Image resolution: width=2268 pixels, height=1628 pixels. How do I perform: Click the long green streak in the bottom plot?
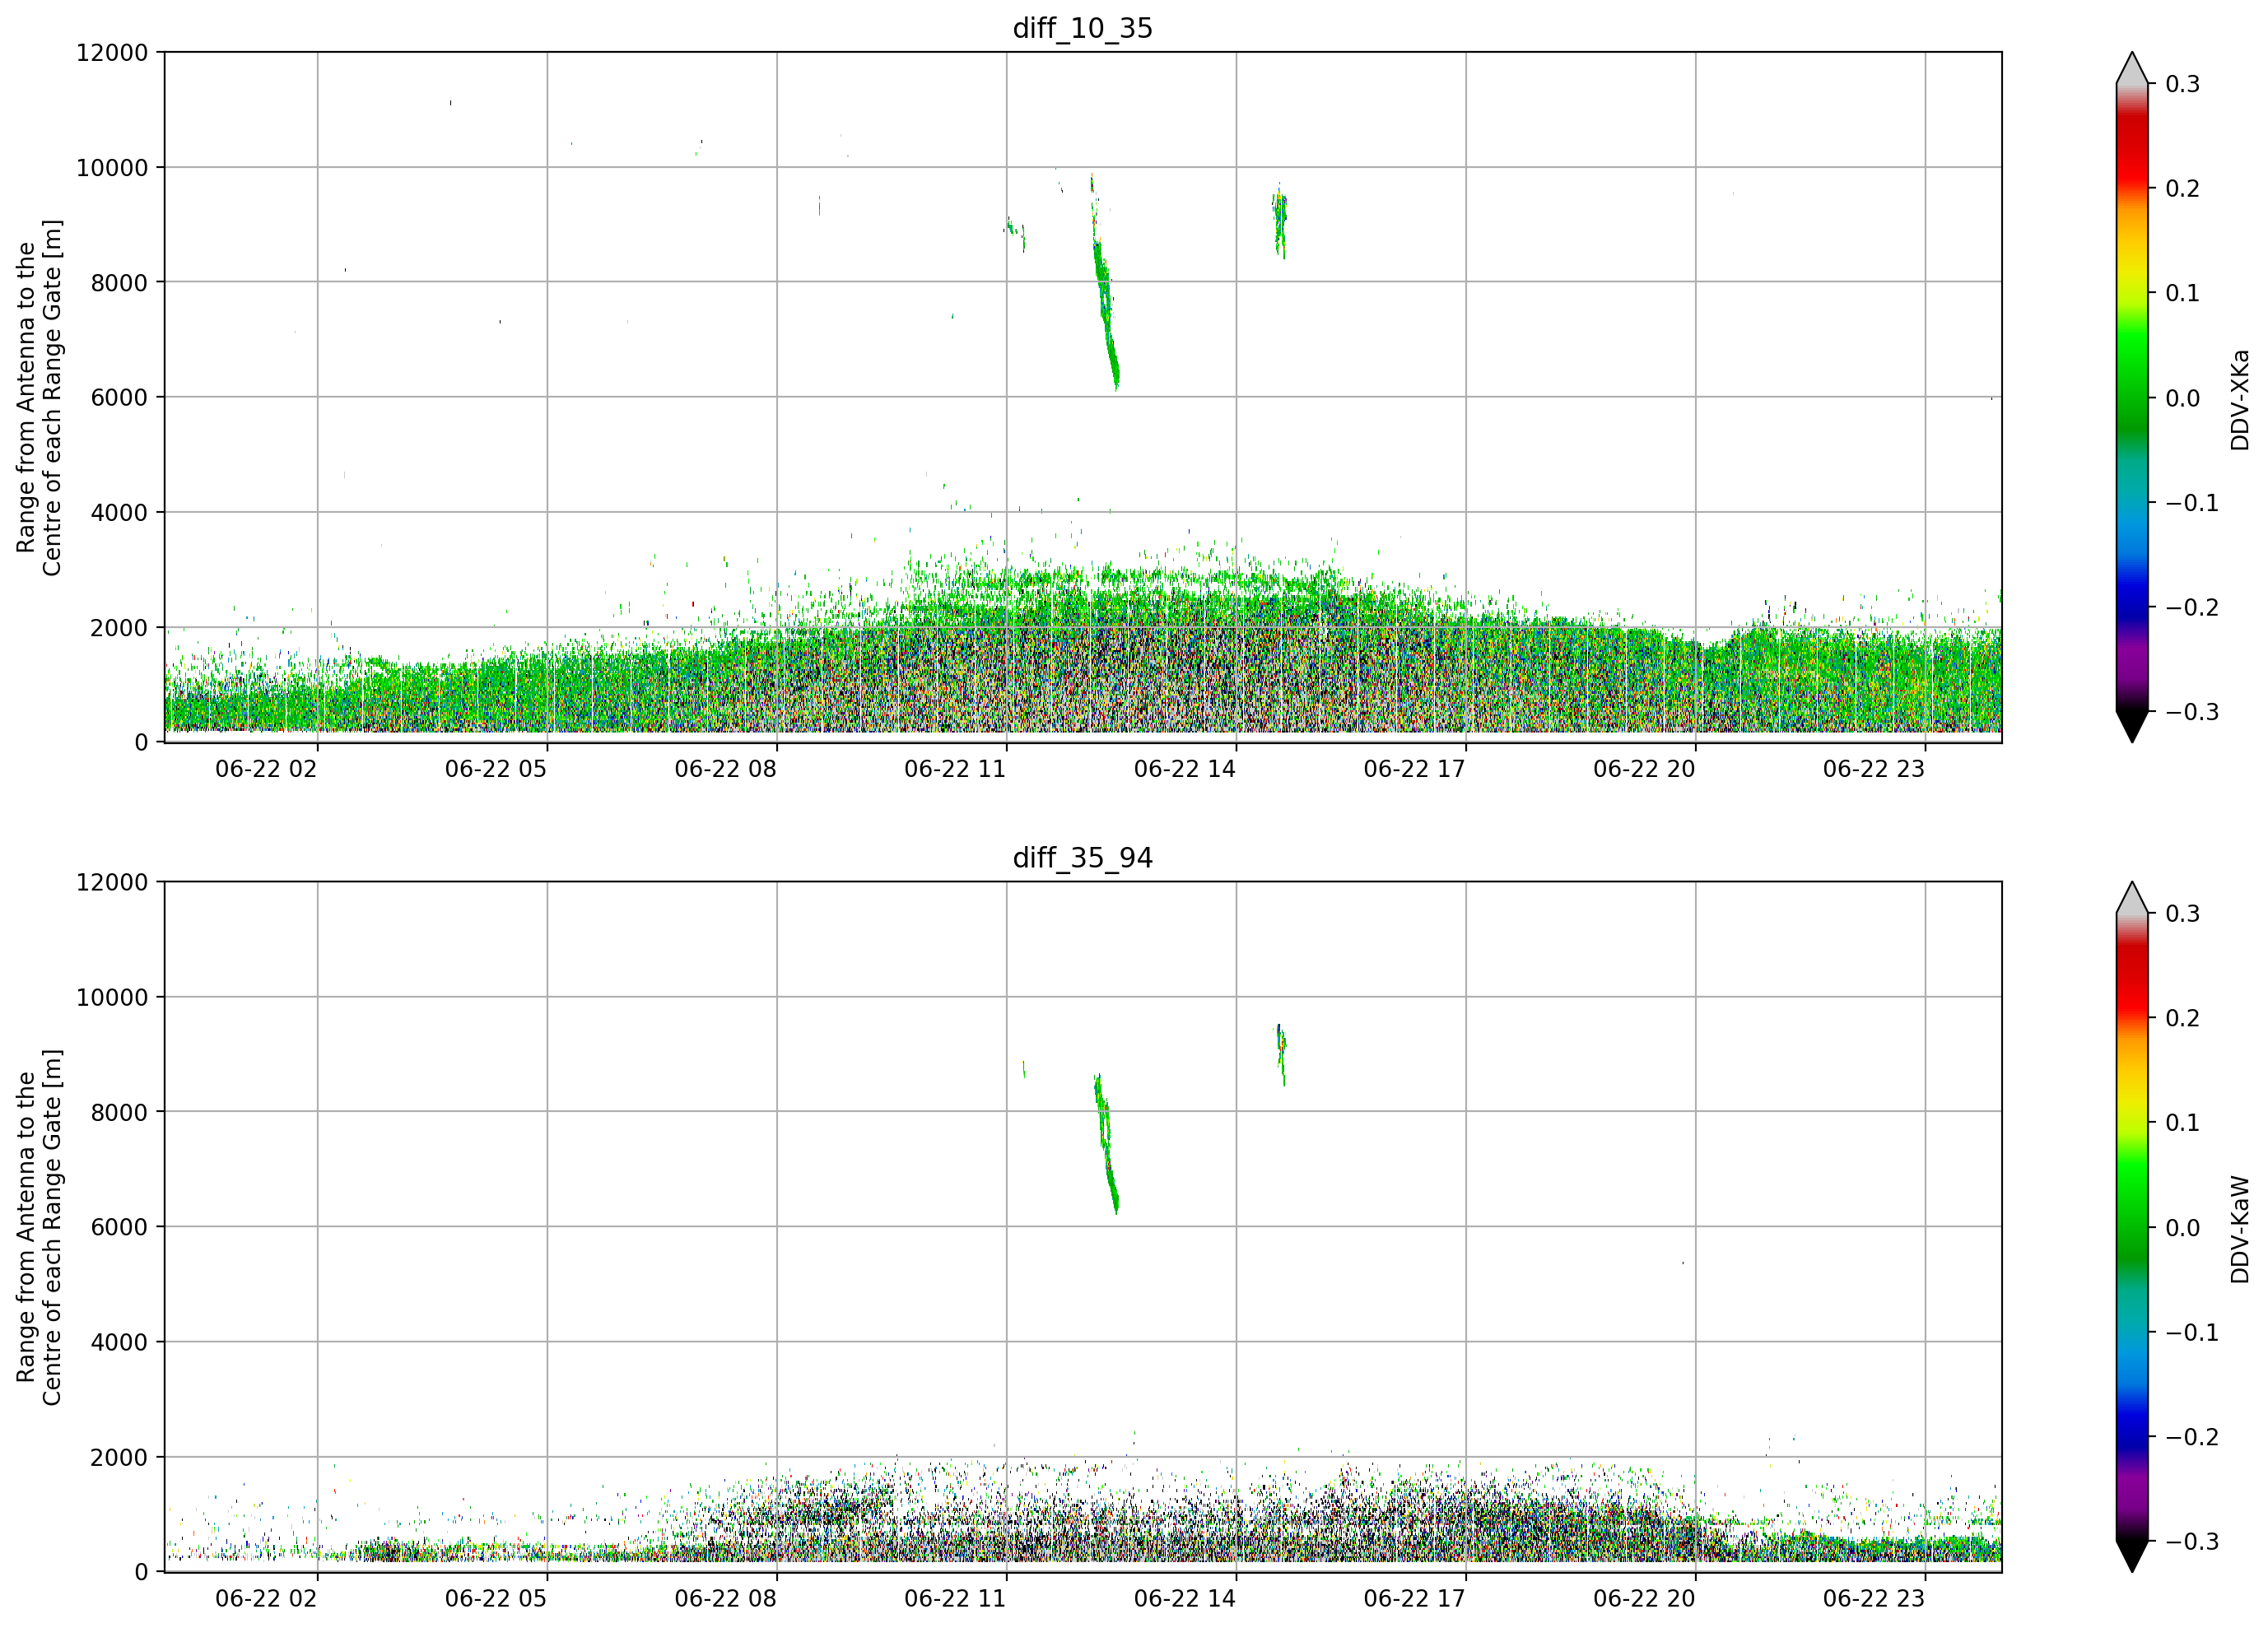point(1106,1143)
